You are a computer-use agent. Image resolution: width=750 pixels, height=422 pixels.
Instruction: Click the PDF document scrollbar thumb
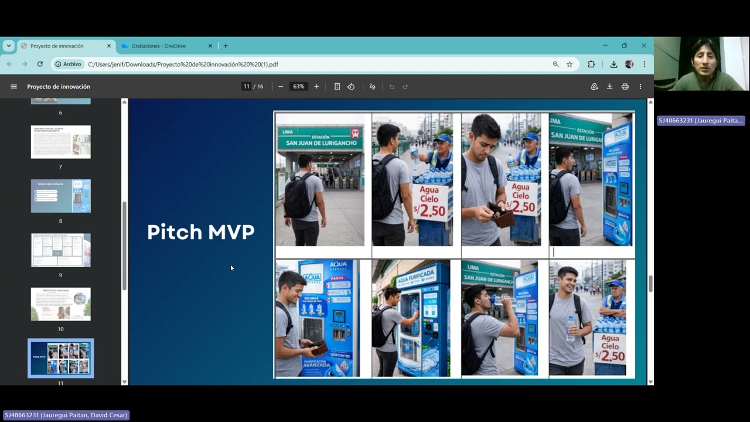coord(650,284)
